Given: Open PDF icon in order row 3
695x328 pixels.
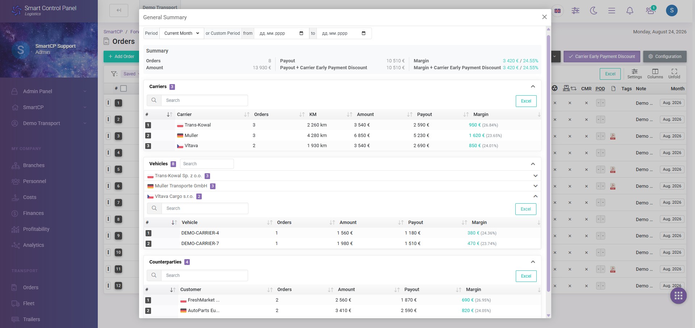Looking at the screenshot, I should pyautogui.click(x=613, y=136).
